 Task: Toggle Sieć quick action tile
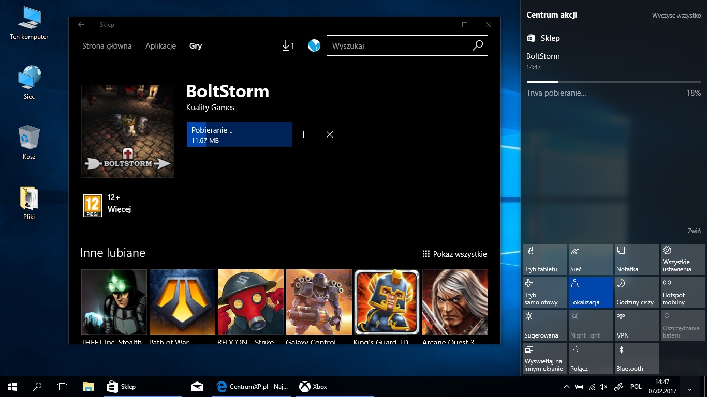591,259
